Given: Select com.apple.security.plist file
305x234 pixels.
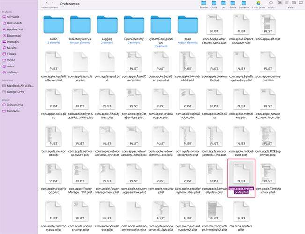Looking at the screenshot, I should (161, 174).
